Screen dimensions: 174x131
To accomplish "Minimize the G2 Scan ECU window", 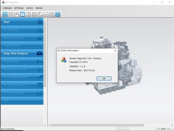I will 154,2.
